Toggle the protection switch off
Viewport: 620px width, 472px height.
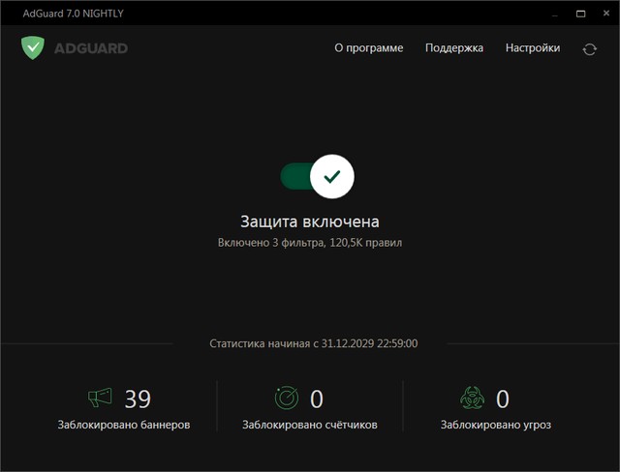317,176
